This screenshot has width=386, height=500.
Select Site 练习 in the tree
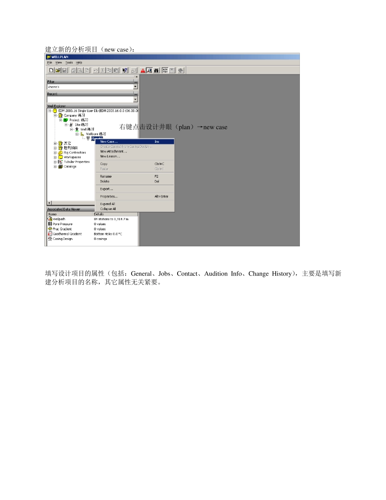[81, 125]
